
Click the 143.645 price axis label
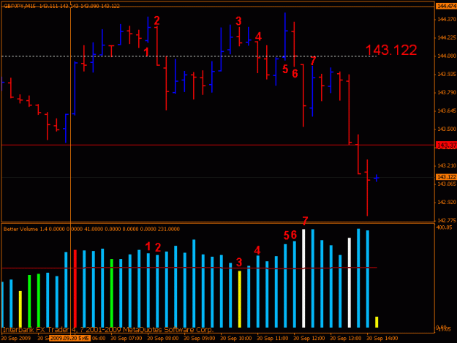pyautogui.click(x=447, y=111)
